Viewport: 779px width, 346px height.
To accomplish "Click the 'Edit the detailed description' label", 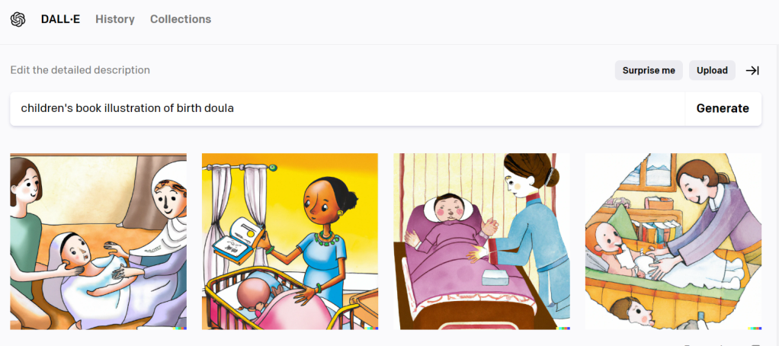I will [80, 70].
